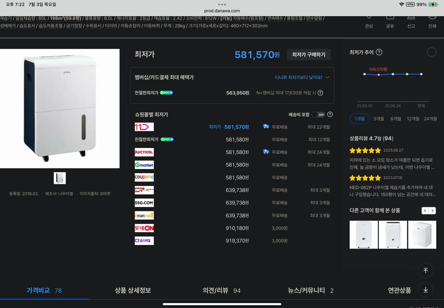The height and width of the screenshot is (308, 444).
Task: Select the small product thumbnail under main image
Action: pyautogui.click(x=60, y=178)
